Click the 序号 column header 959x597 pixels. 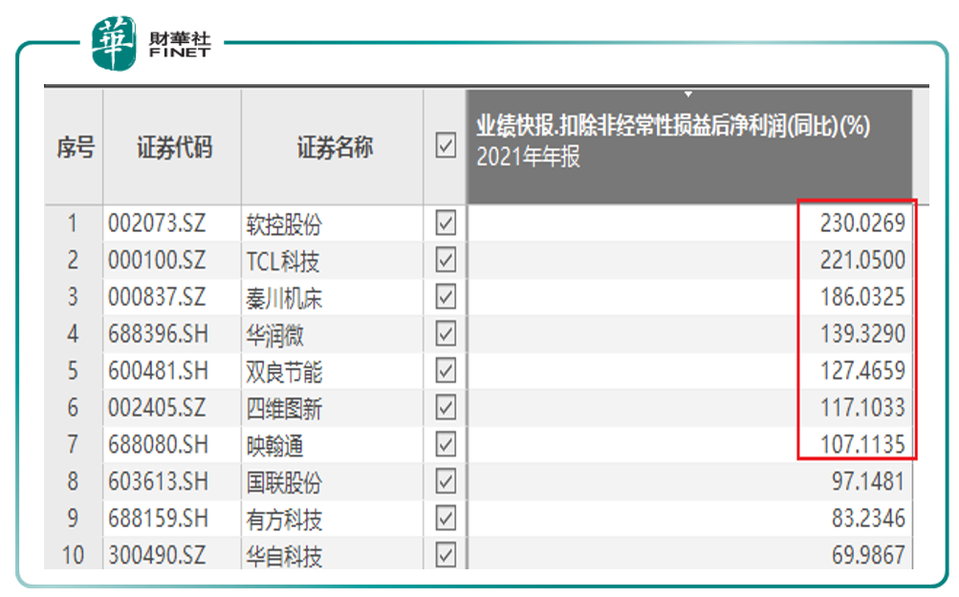click(75, 147)
